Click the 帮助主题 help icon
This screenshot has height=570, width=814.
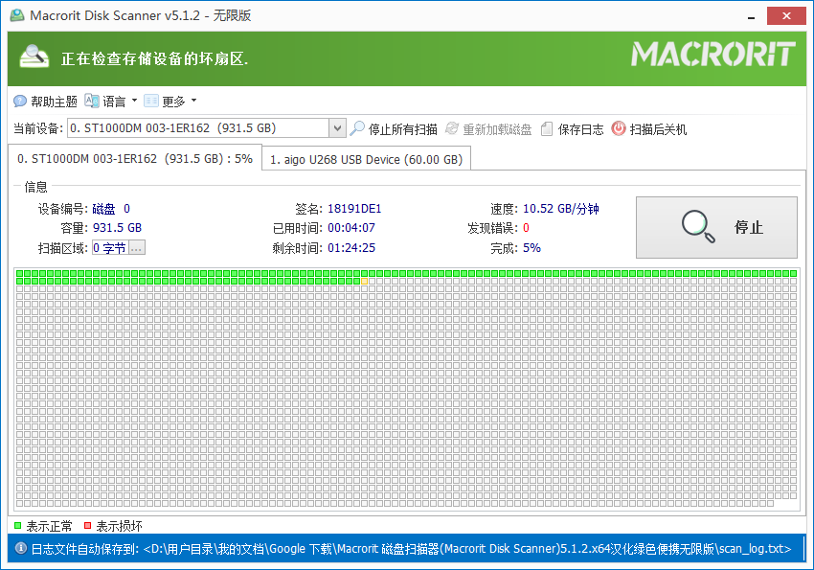point(20,102)
